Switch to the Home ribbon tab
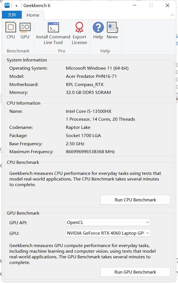178x284 pixels. pyautogui.click(x=33, y=15)
